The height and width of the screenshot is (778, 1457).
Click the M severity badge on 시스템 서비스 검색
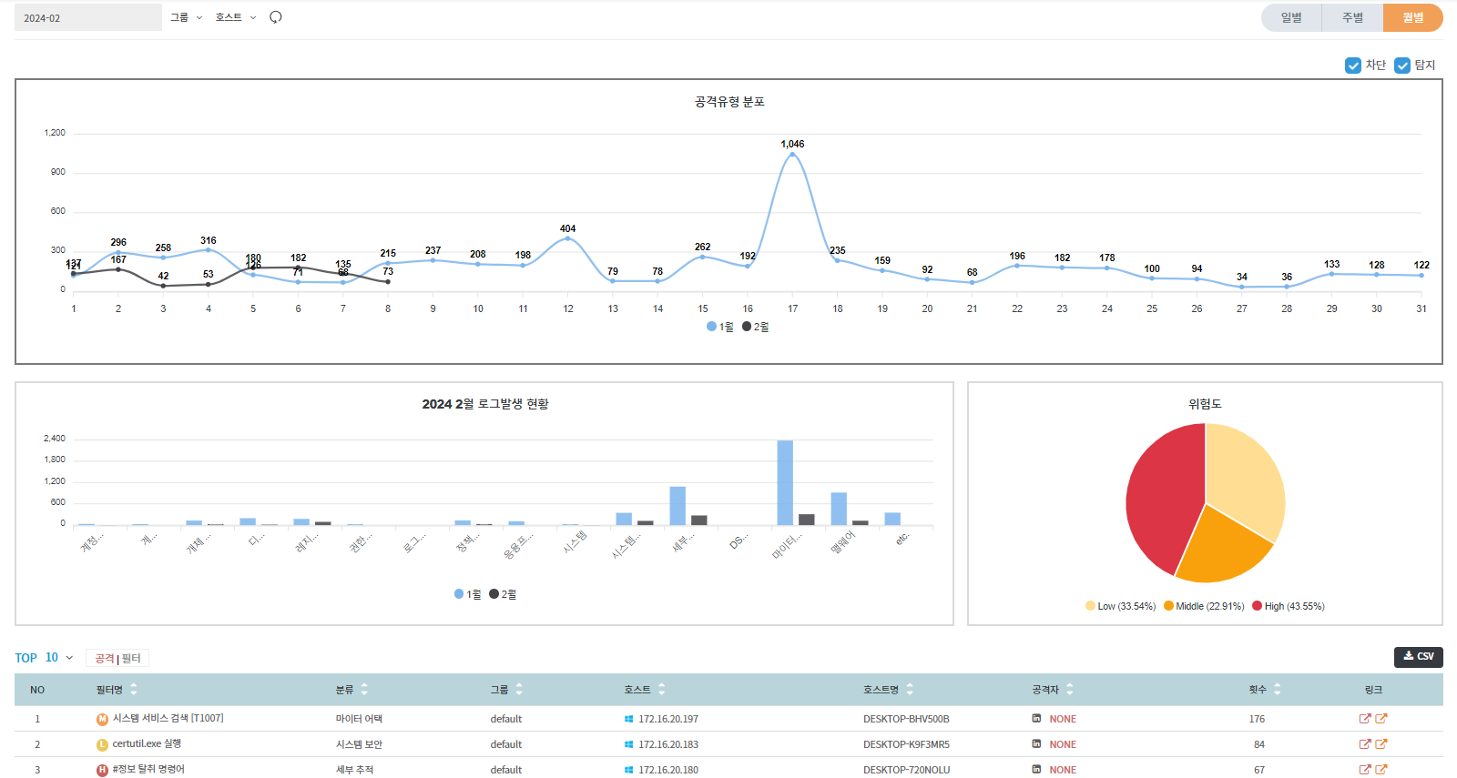coord(102,719)
